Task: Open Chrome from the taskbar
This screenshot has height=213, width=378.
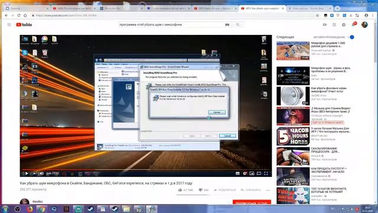Action: [x=42, y=209]
